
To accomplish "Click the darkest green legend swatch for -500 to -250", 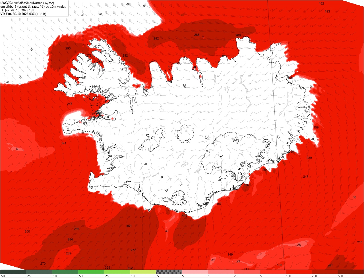I will point(13,272).
